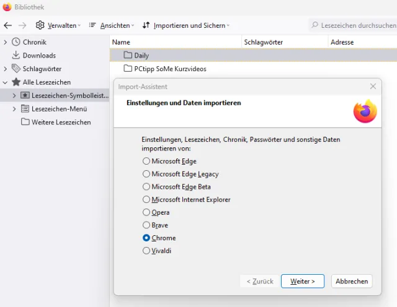Image resolution: width=397 pixels, height=307 pixels.
Task: Select the Vivaldi radio button
Action: (x=146, y=251)
